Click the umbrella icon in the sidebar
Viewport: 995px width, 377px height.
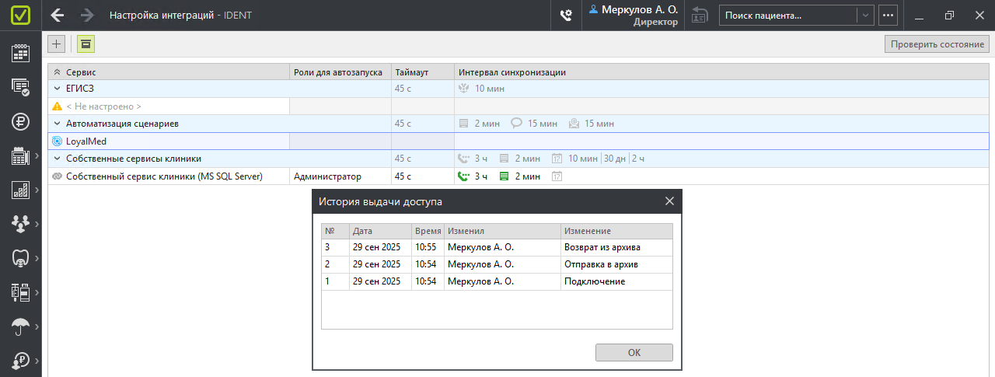pyautogui.click(x=21, y=326)
